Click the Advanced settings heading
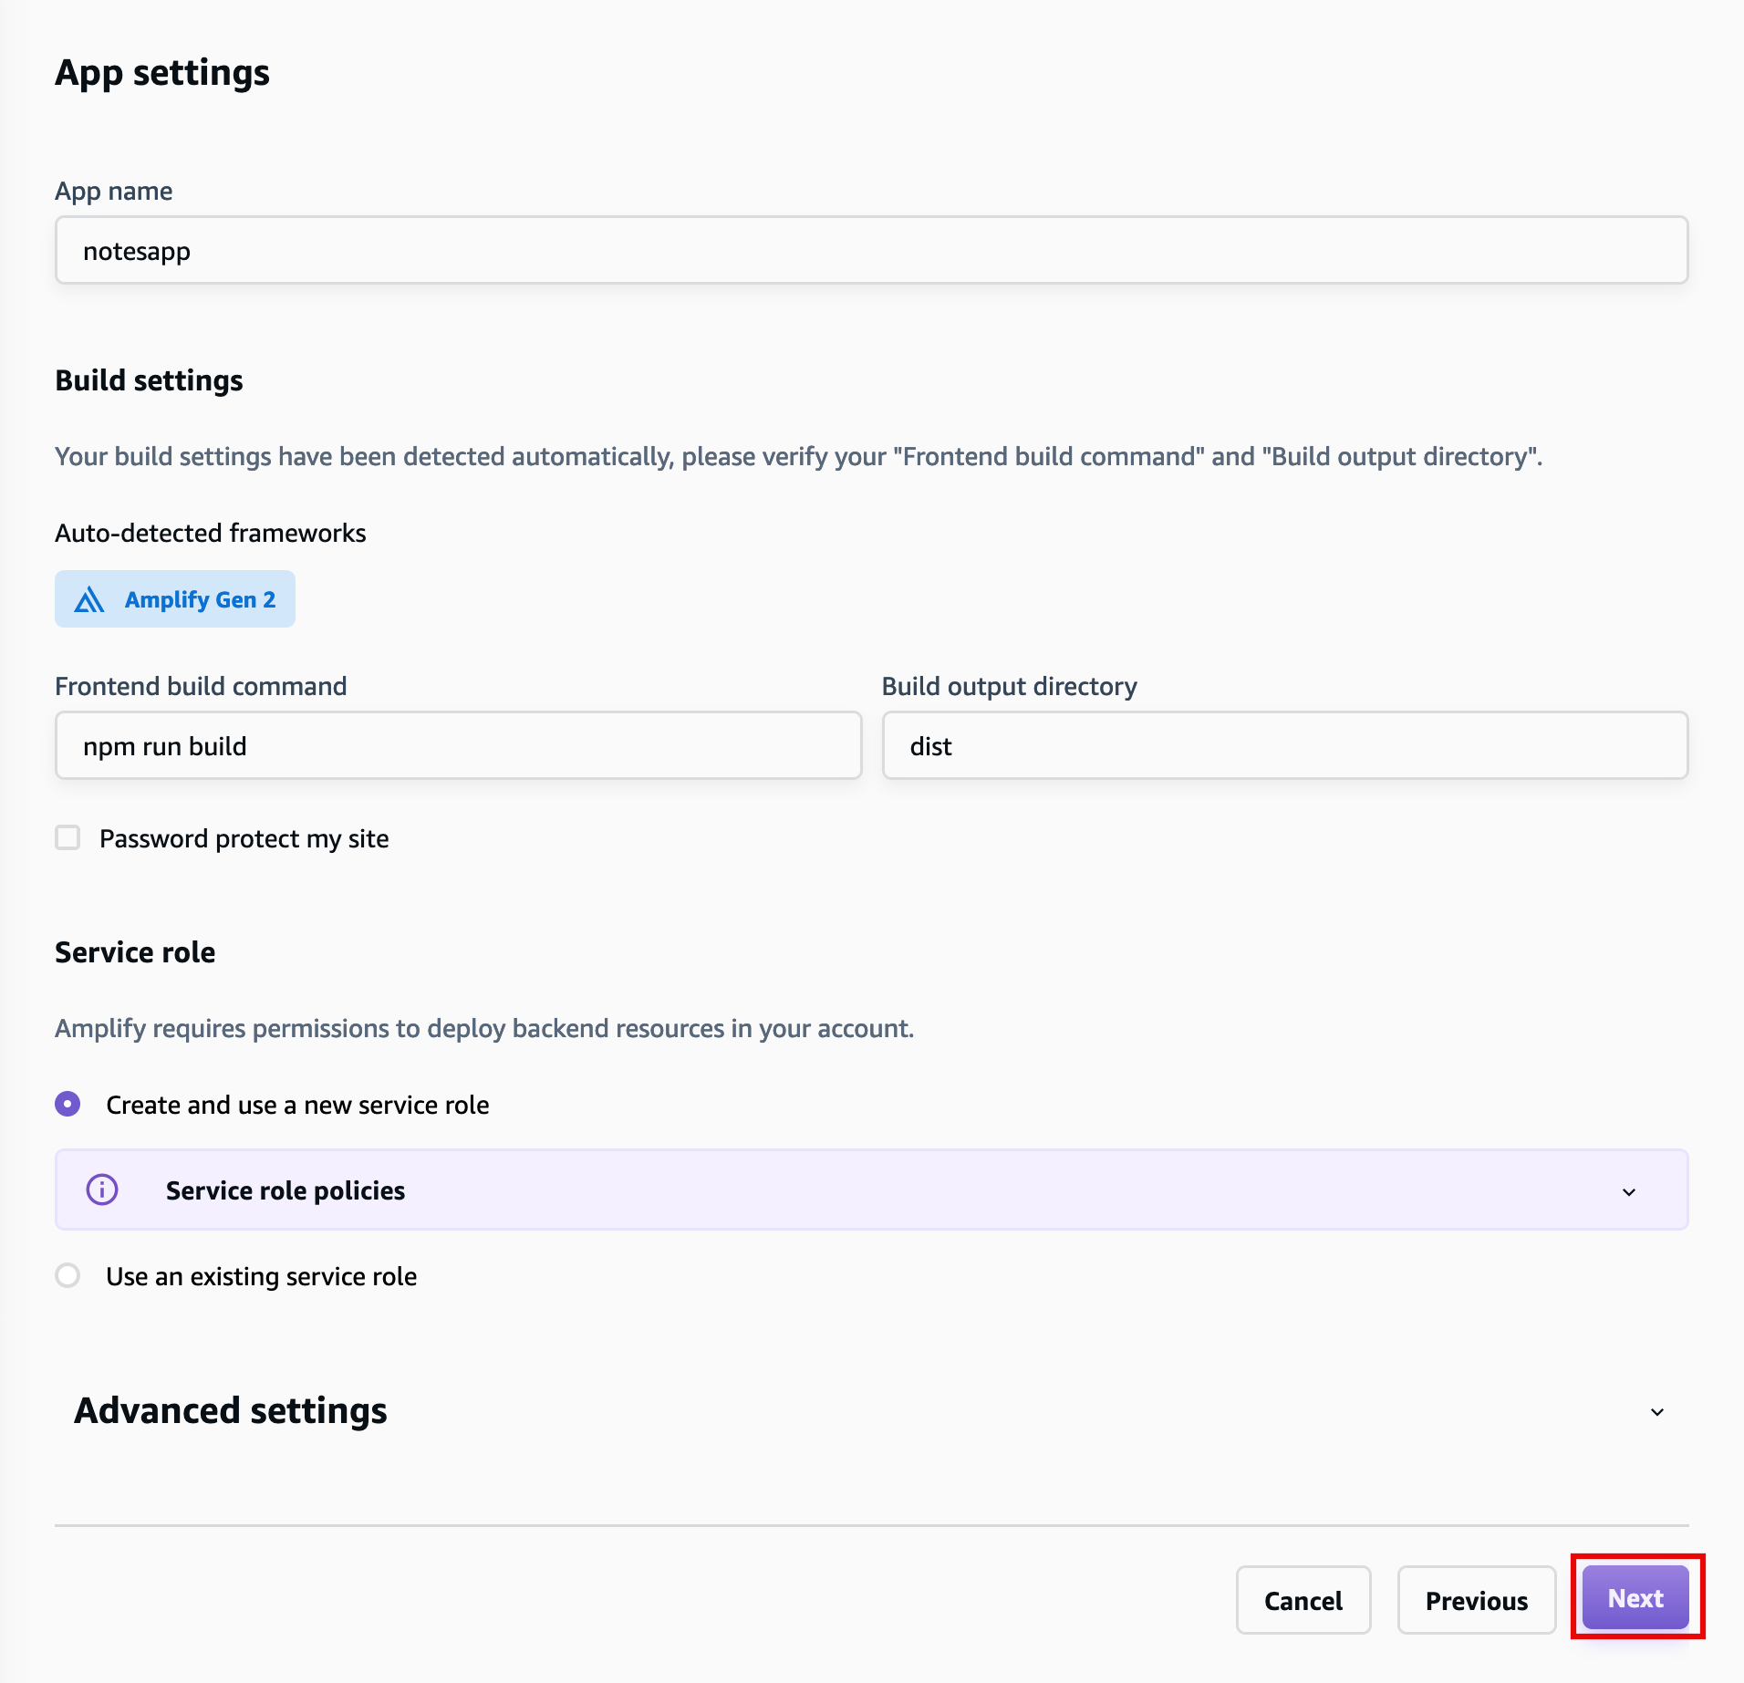Screen dimensions: 1744x1683 231,1410
